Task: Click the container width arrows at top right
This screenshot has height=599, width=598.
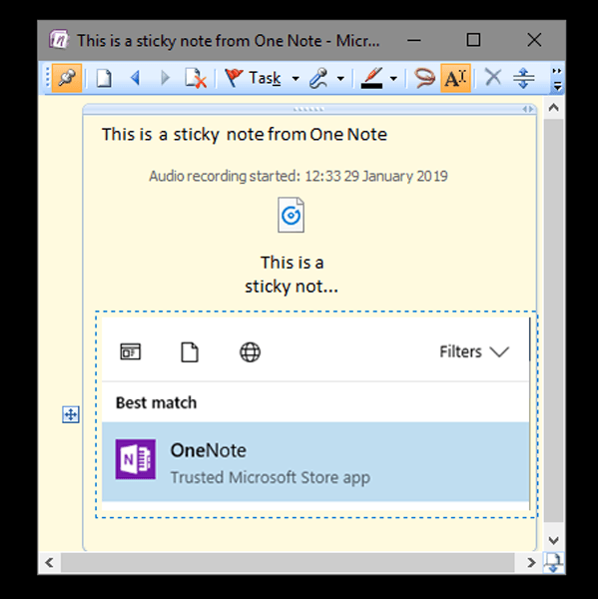Action: tap(528, 109)
